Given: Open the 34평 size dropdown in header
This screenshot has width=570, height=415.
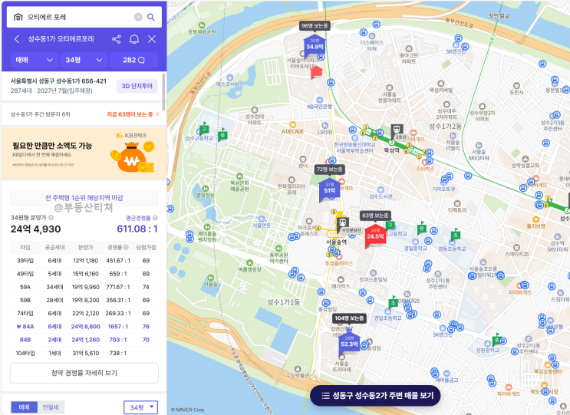Looking at the screenshot, I should [84, 60].
